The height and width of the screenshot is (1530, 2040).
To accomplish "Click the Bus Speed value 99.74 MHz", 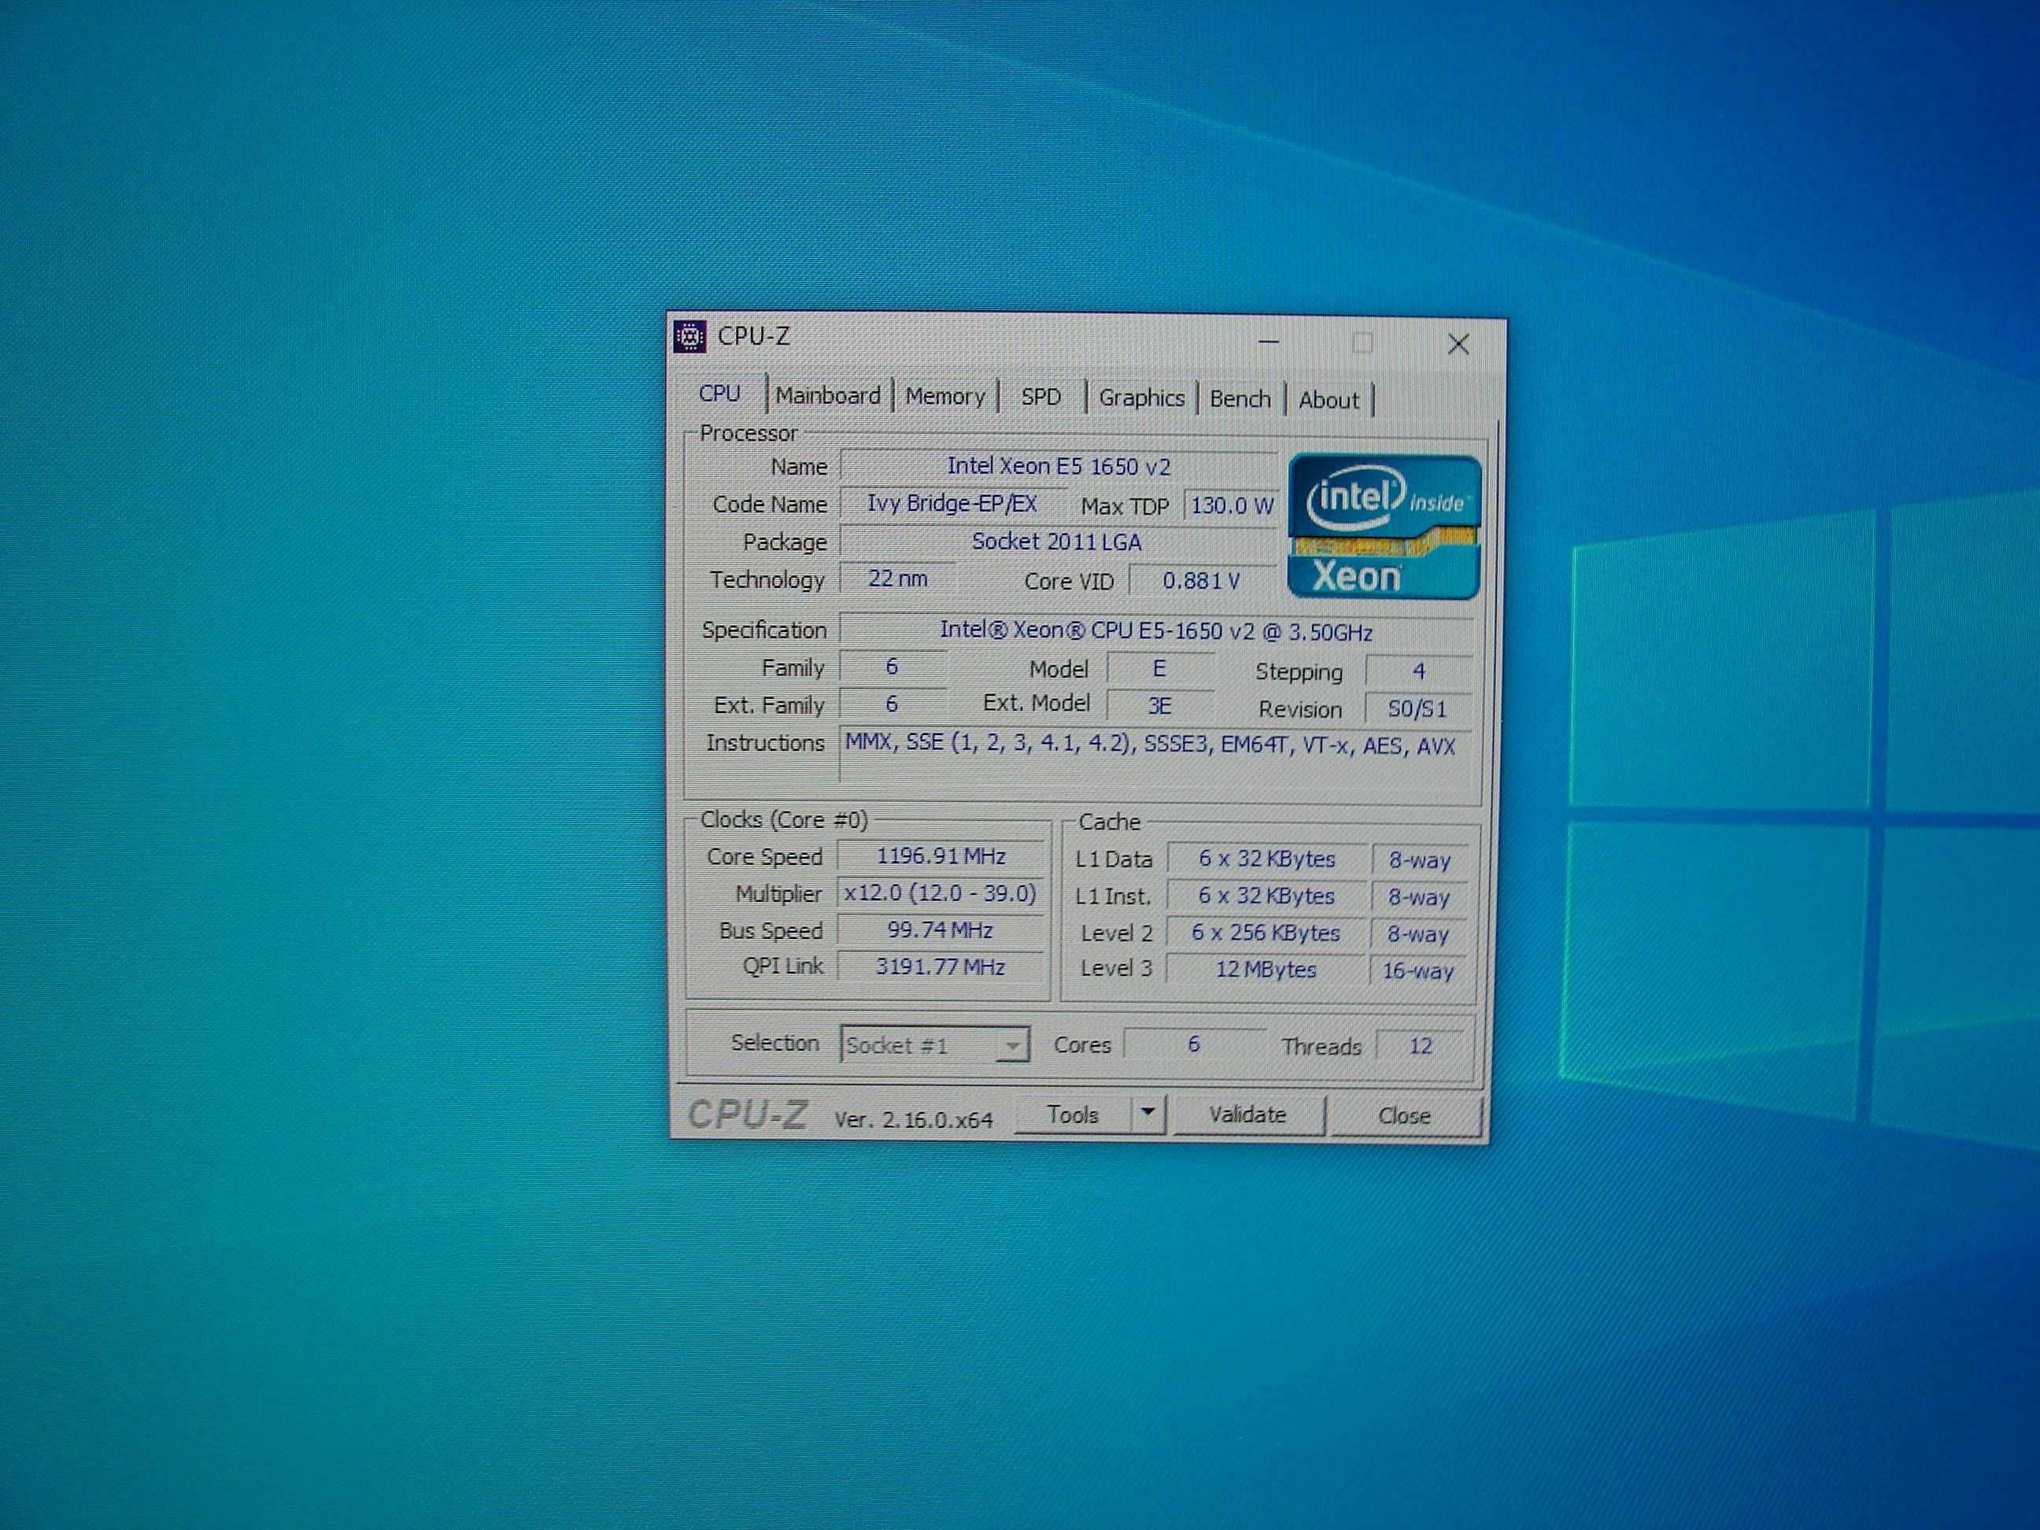I will pyautogui.click(x=941, y=929).
